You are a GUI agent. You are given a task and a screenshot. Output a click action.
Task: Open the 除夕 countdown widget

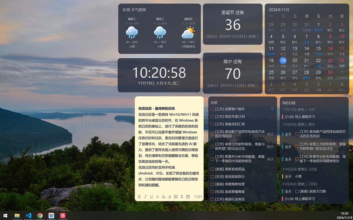[x=233, y=73]
